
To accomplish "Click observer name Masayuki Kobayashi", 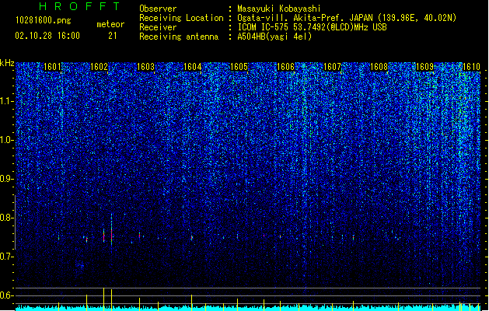I will [x=279, y=9].
